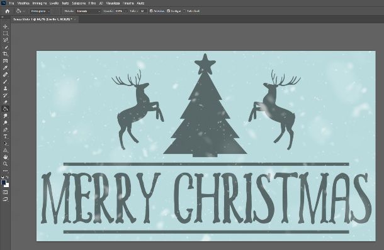
Task: Open the Opacità slider dropdown arrow
Action: (x=126, y=11)
